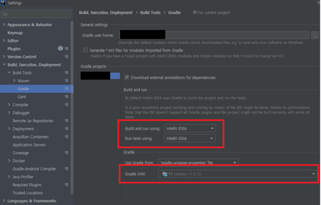Expand Version Control section
Image resolution: width=321 pixels, height=205 pixels.
click(4, 56)
